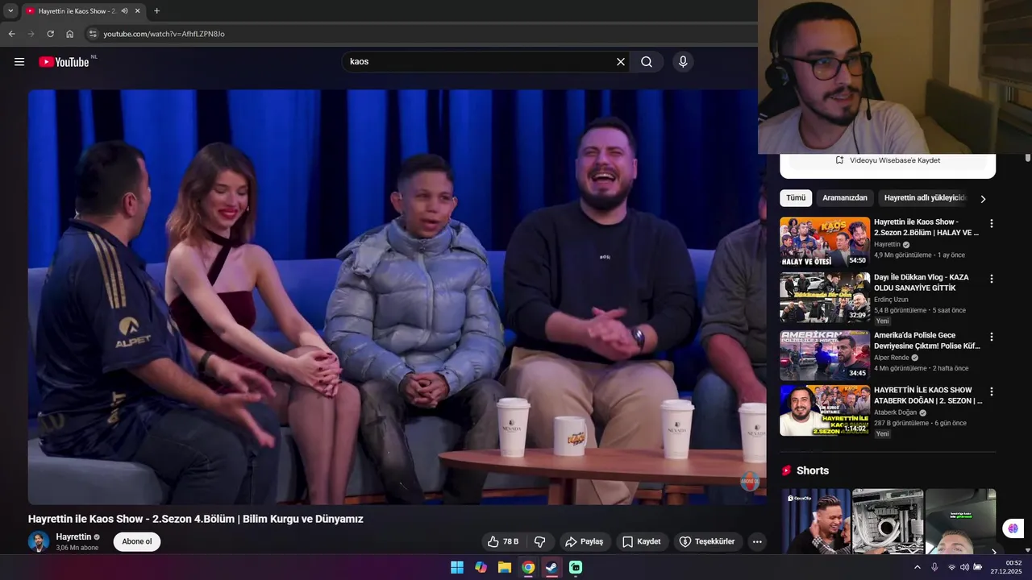This screenshot has height=580, width=1032.
Task: Open Amerika'da Polisle Gece video thumbnail
Action: pyautogui.click(x=825, y=355)
